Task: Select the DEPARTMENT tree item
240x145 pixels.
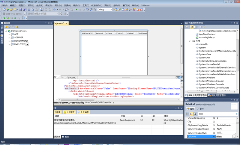Action: point(21,41)
